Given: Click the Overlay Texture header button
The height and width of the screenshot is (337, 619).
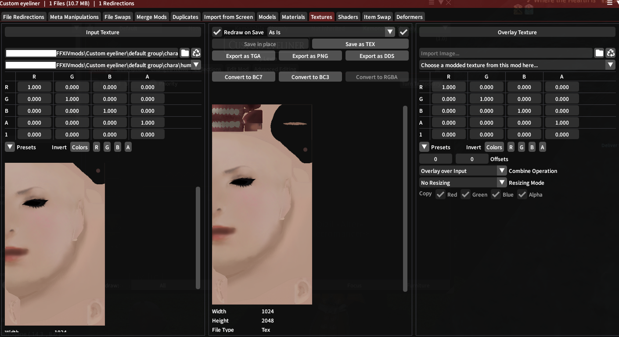Looking at the screenshot, I should pyautogui.click(x=517, y=32).
